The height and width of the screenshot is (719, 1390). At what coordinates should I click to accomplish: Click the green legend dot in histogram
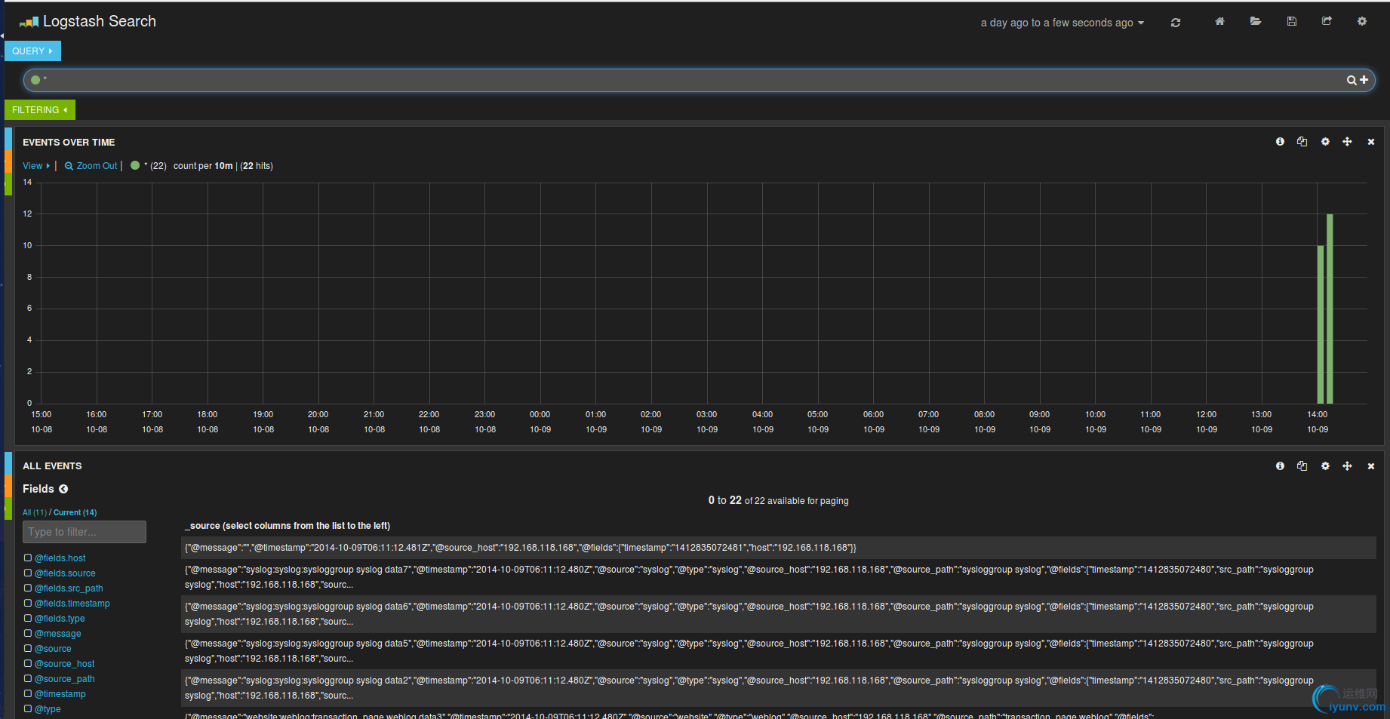[135, 165]
